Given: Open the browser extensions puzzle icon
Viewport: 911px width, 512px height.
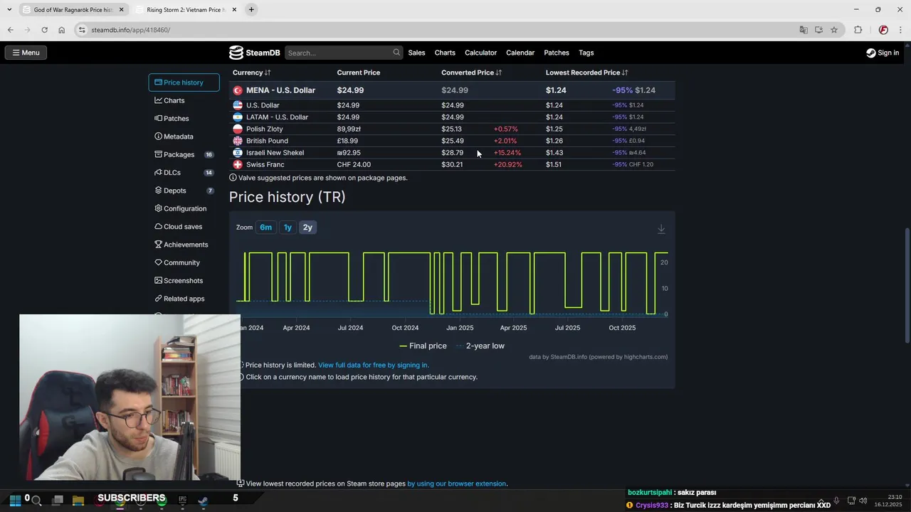Looking at the screenshot, I should (858, 30).
